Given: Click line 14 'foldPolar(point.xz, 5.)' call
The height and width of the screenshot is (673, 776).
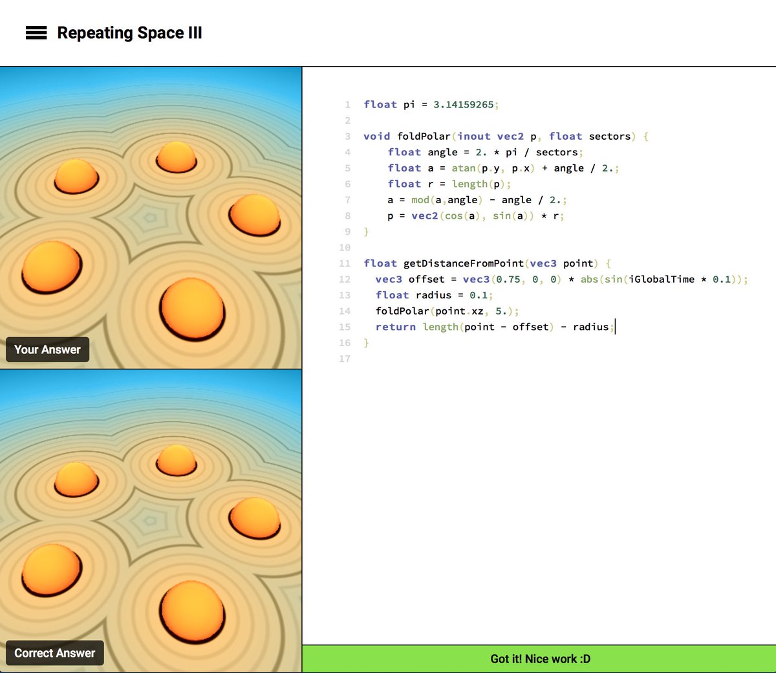Looking at the screenshot, I should click(x=447, y=311).
